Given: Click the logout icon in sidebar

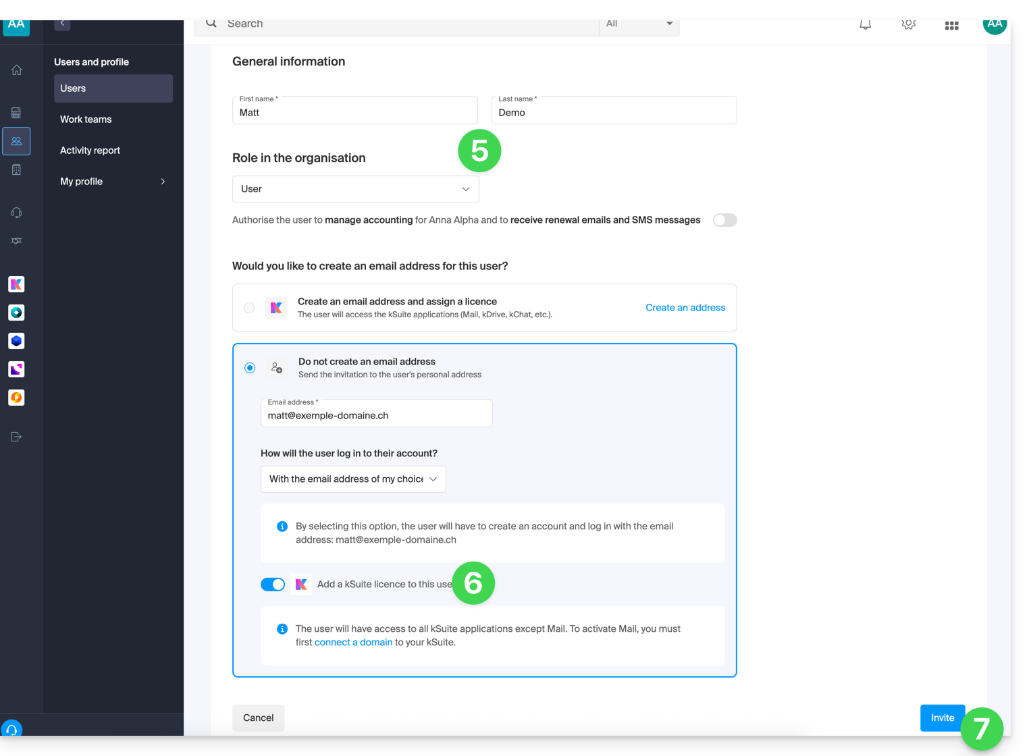Looking at the screenshot, I should point(16,437).
